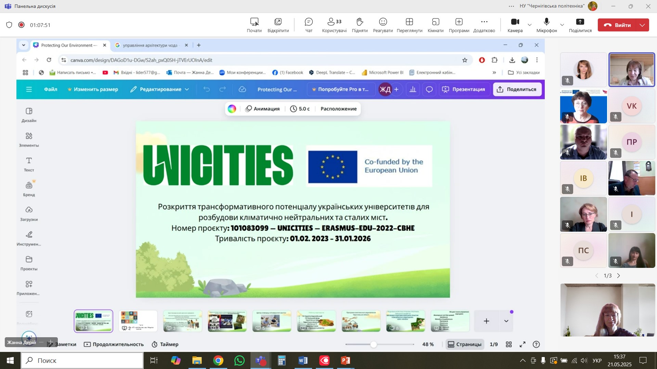Viewport: 657px width, 369px height.
Task: Click Canva comment bubble icon
Action: coord(429,90)
